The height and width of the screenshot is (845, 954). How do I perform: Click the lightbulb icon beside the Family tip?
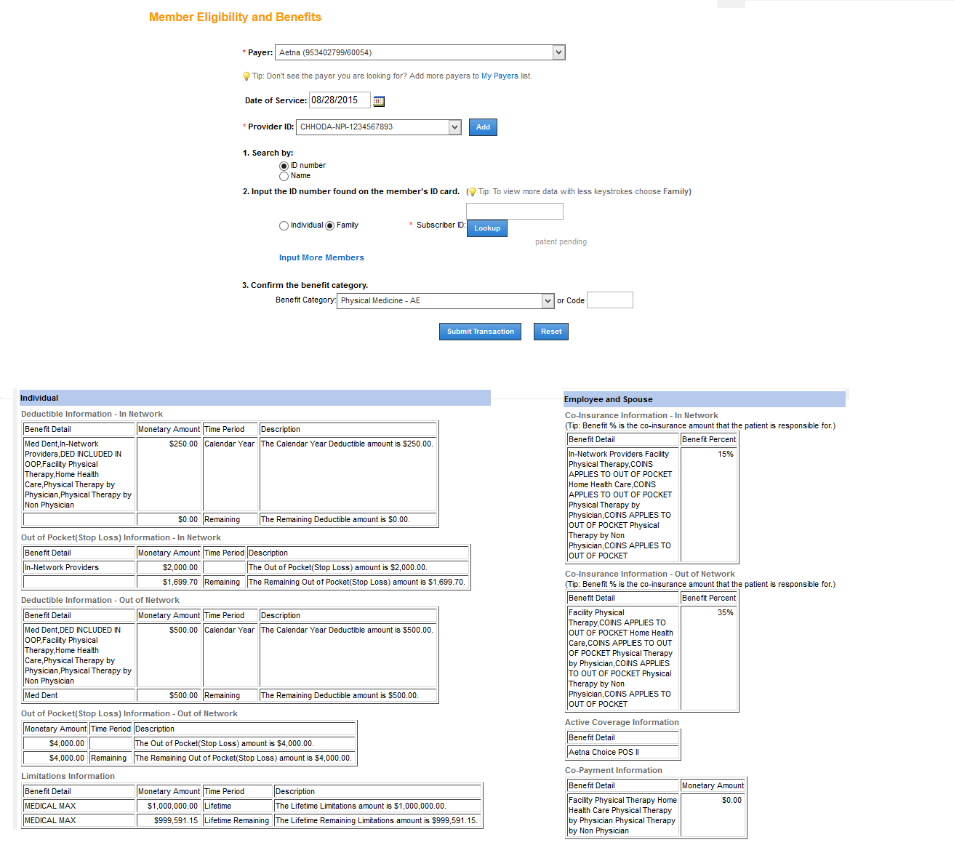click(473, 192)
